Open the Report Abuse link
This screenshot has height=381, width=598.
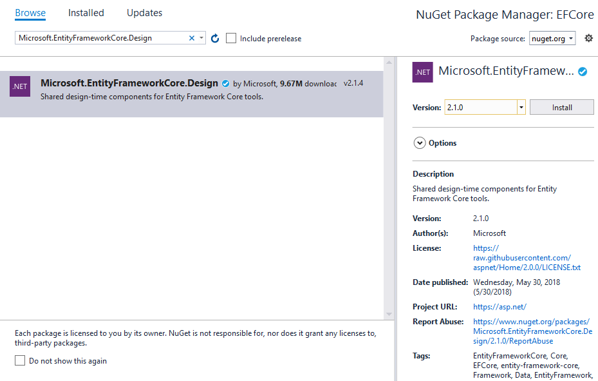coord(533,331)
